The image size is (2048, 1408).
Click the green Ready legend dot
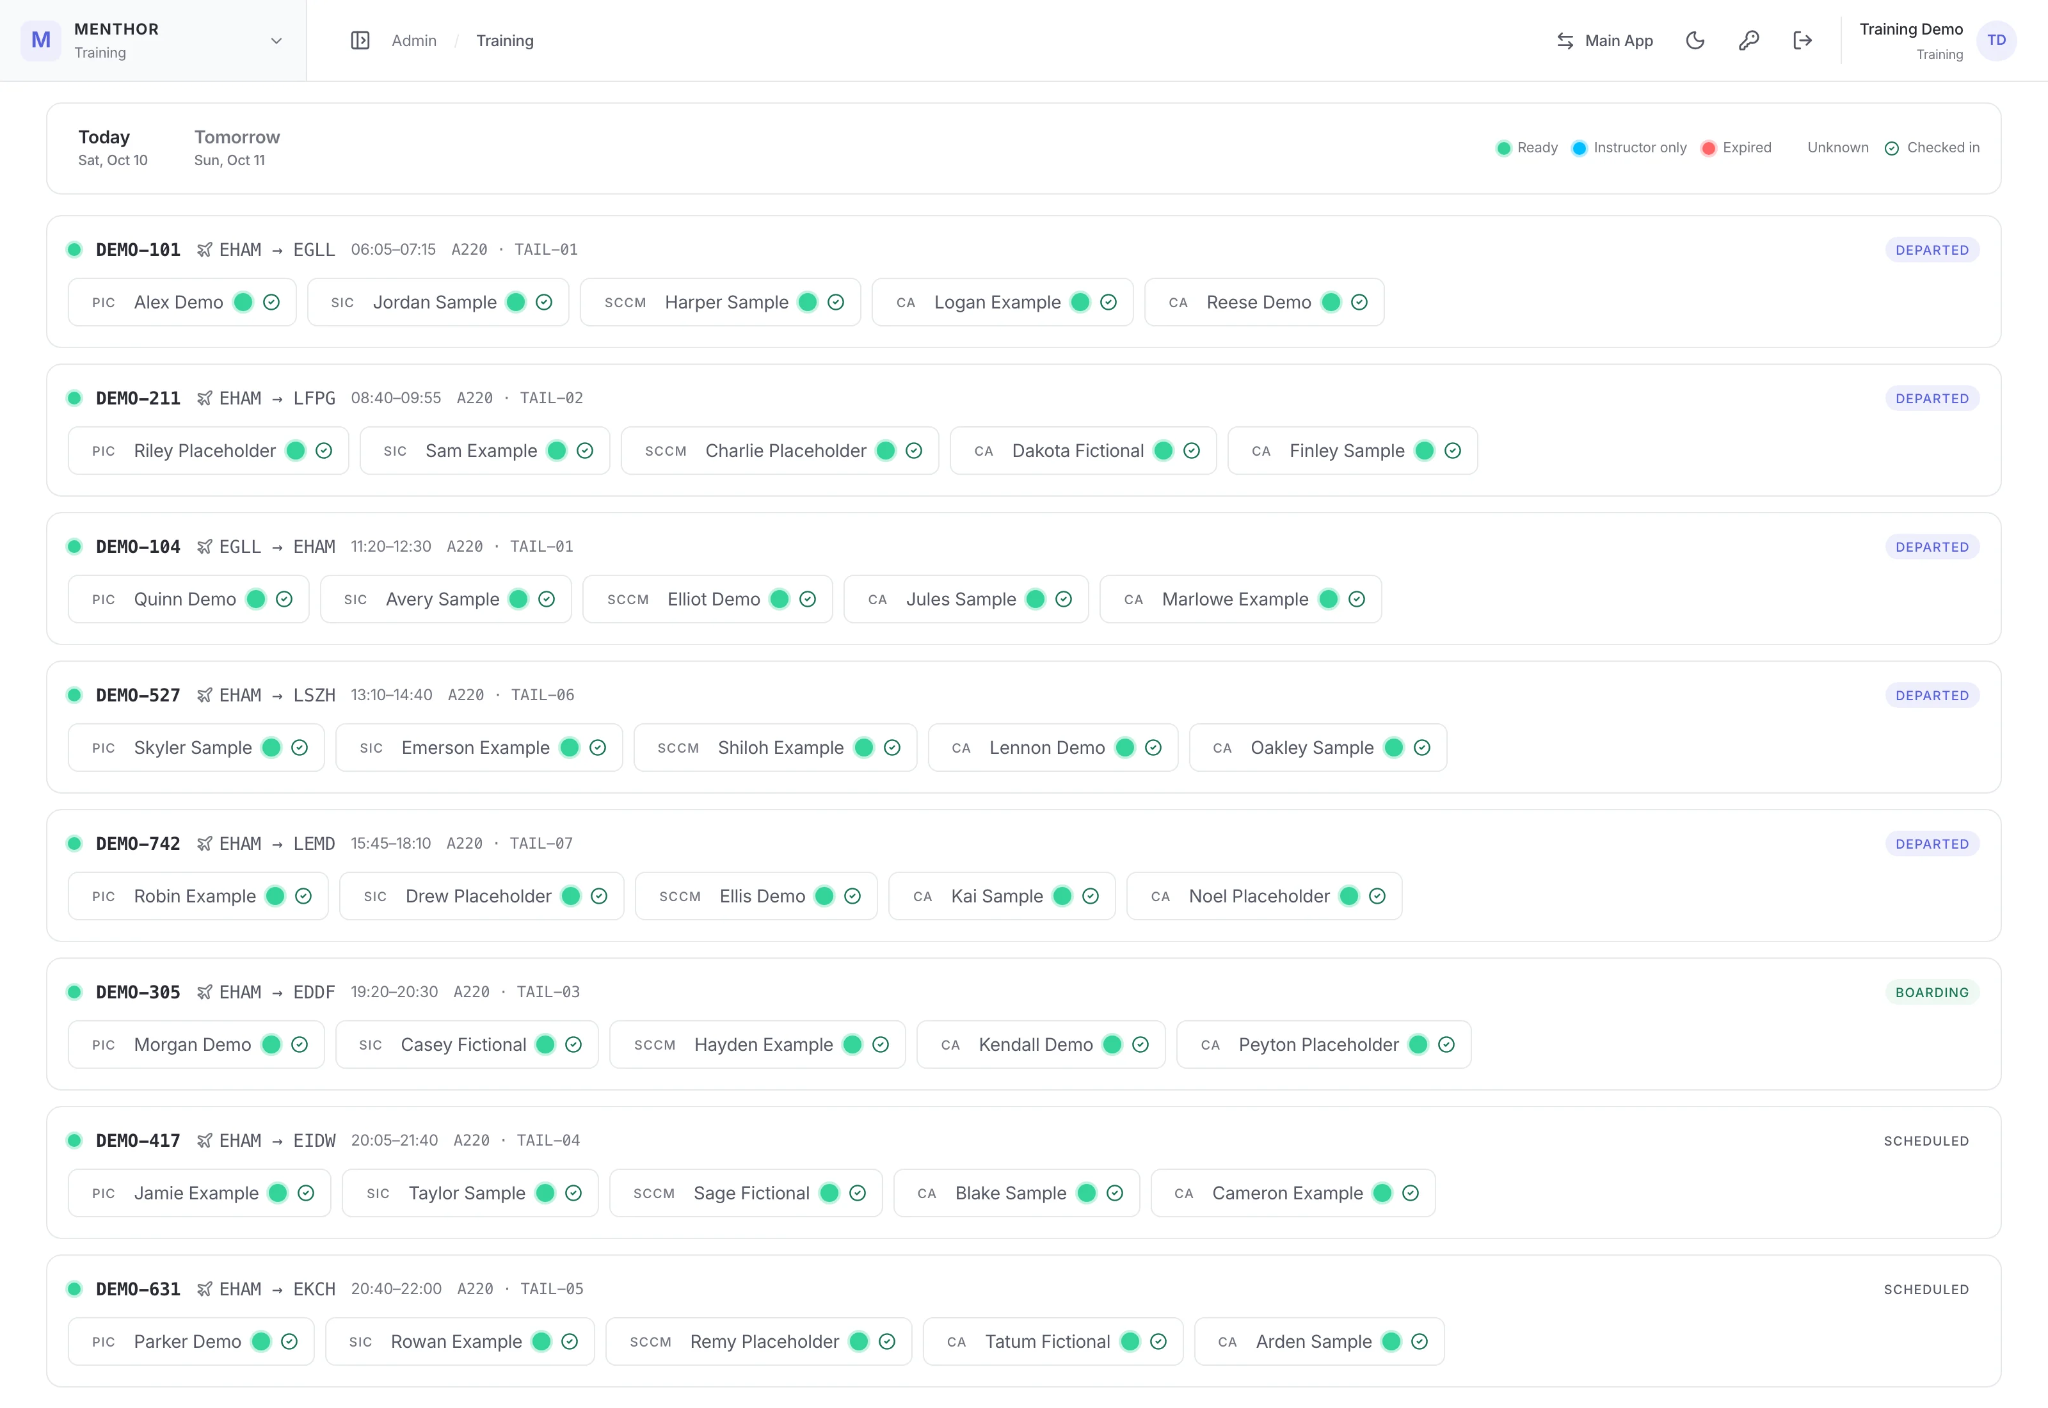[1503, 148]
